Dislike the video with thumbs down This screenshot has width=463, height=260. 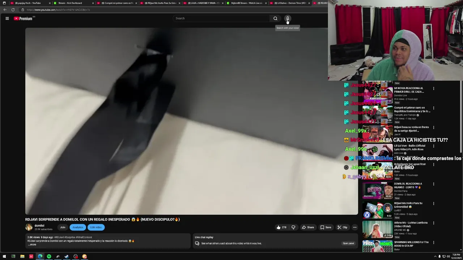point(293,227)
